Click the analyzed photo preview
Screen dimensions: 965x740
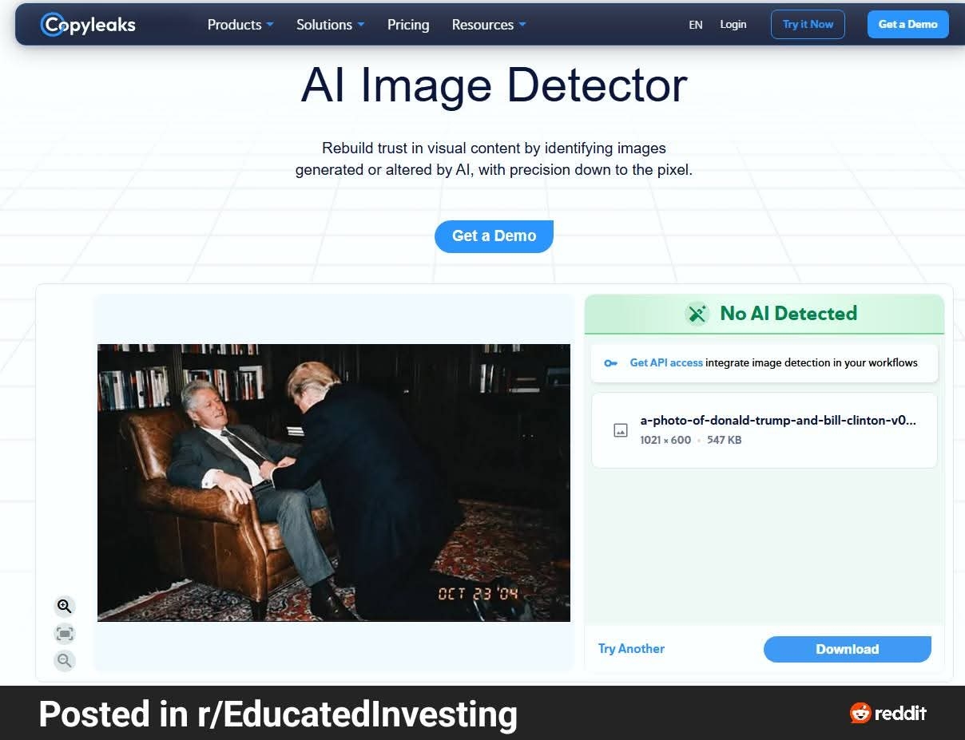[334, 482]
